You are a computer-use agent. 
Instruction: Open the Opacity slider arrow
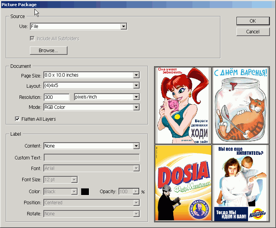point(136,192)
